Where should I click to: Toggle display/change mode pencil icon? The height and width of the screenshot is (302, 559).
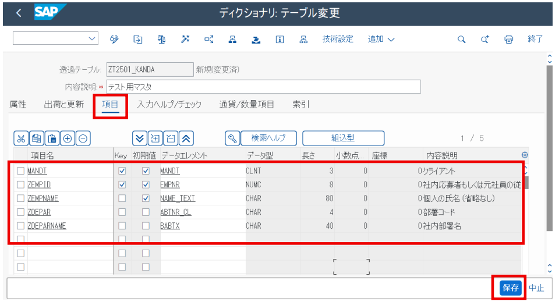(x=114, y=39)
